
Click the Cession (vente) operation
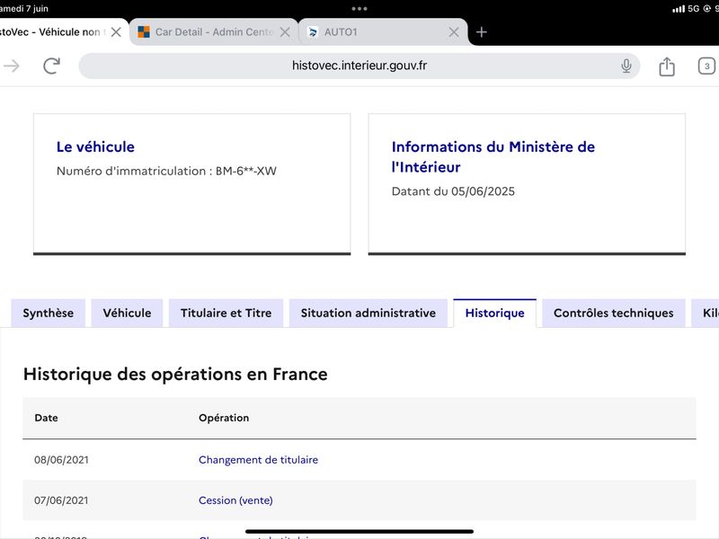(235, 500)
